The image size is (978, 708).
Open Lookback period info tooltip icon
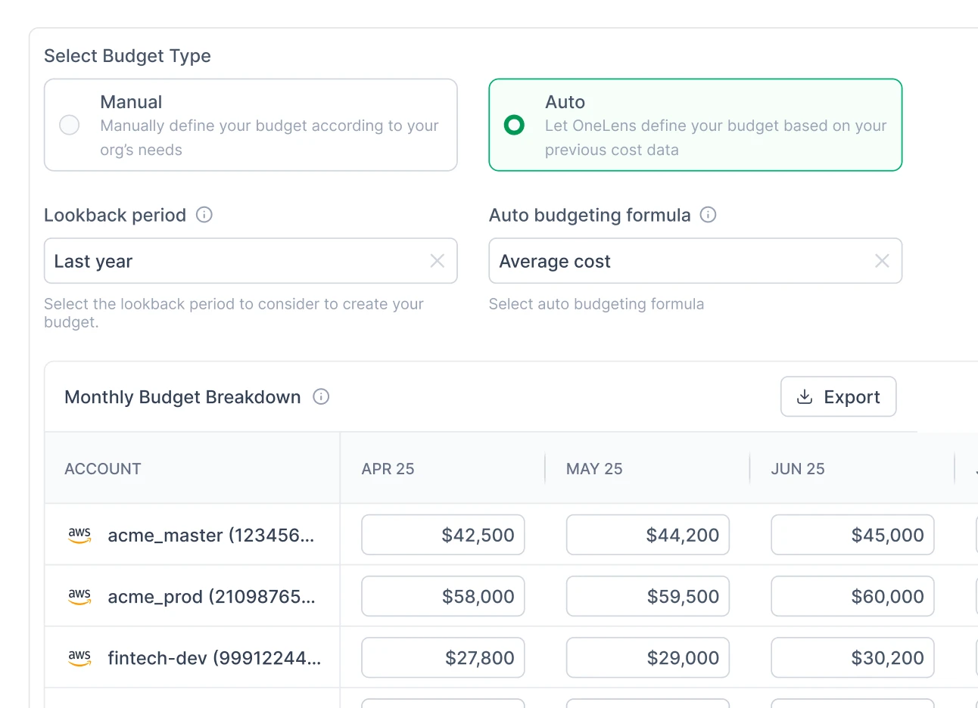pyautogui.click(x=204, y=215)
